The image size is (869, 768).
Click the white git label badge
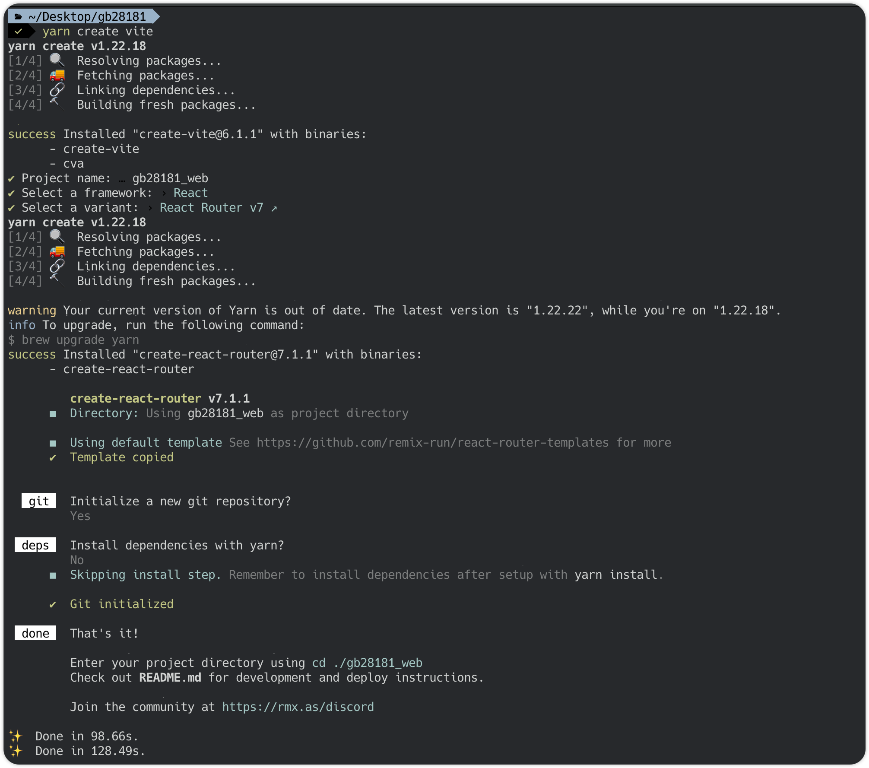tap(39, 501)
